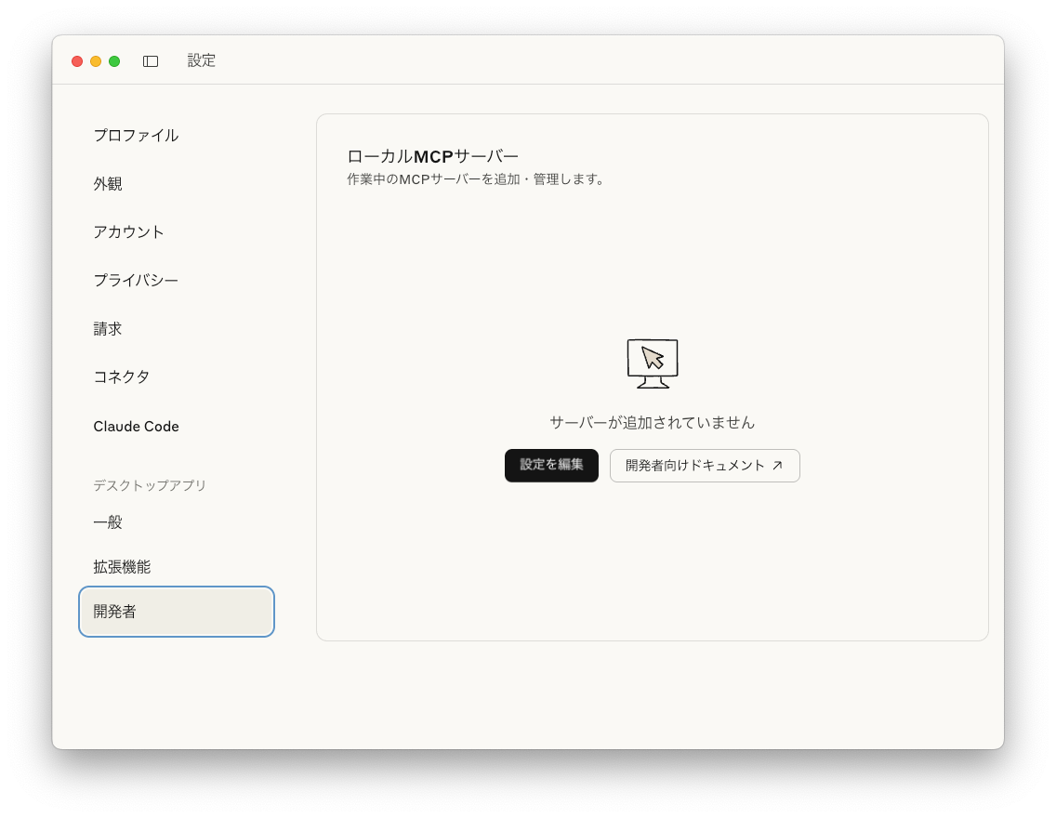Select the 開発者 sidebar item
Screen dimensions: 1056x818
click(177, 612)
